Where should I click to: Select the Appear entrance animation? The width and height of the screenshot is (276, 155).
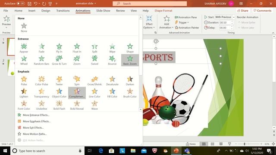24,48
